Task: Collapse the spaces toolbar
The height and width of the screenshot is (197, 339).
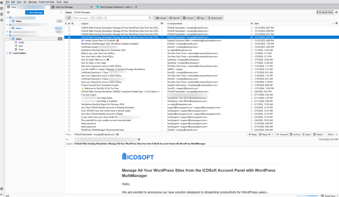Action: (2, 194)
